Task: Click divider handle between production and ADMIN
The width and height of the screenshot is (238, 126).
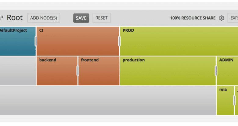Action: click(216, 71)
